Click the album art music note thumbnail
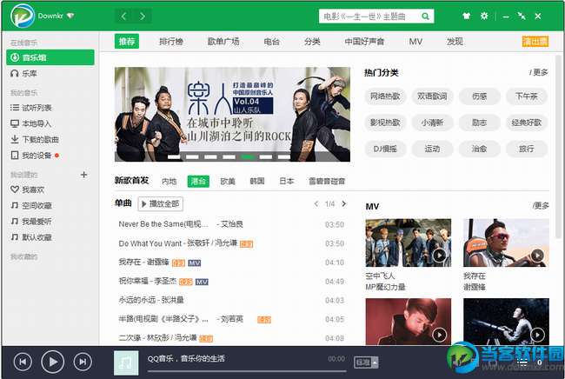Screen dimensions: 565x379 (x=126, y=362)
